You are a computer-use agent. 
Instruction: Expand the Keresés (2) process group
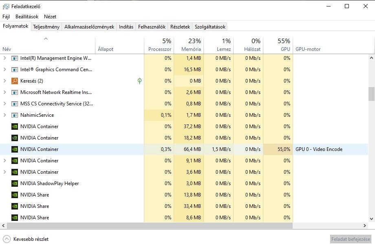point(4,81)
